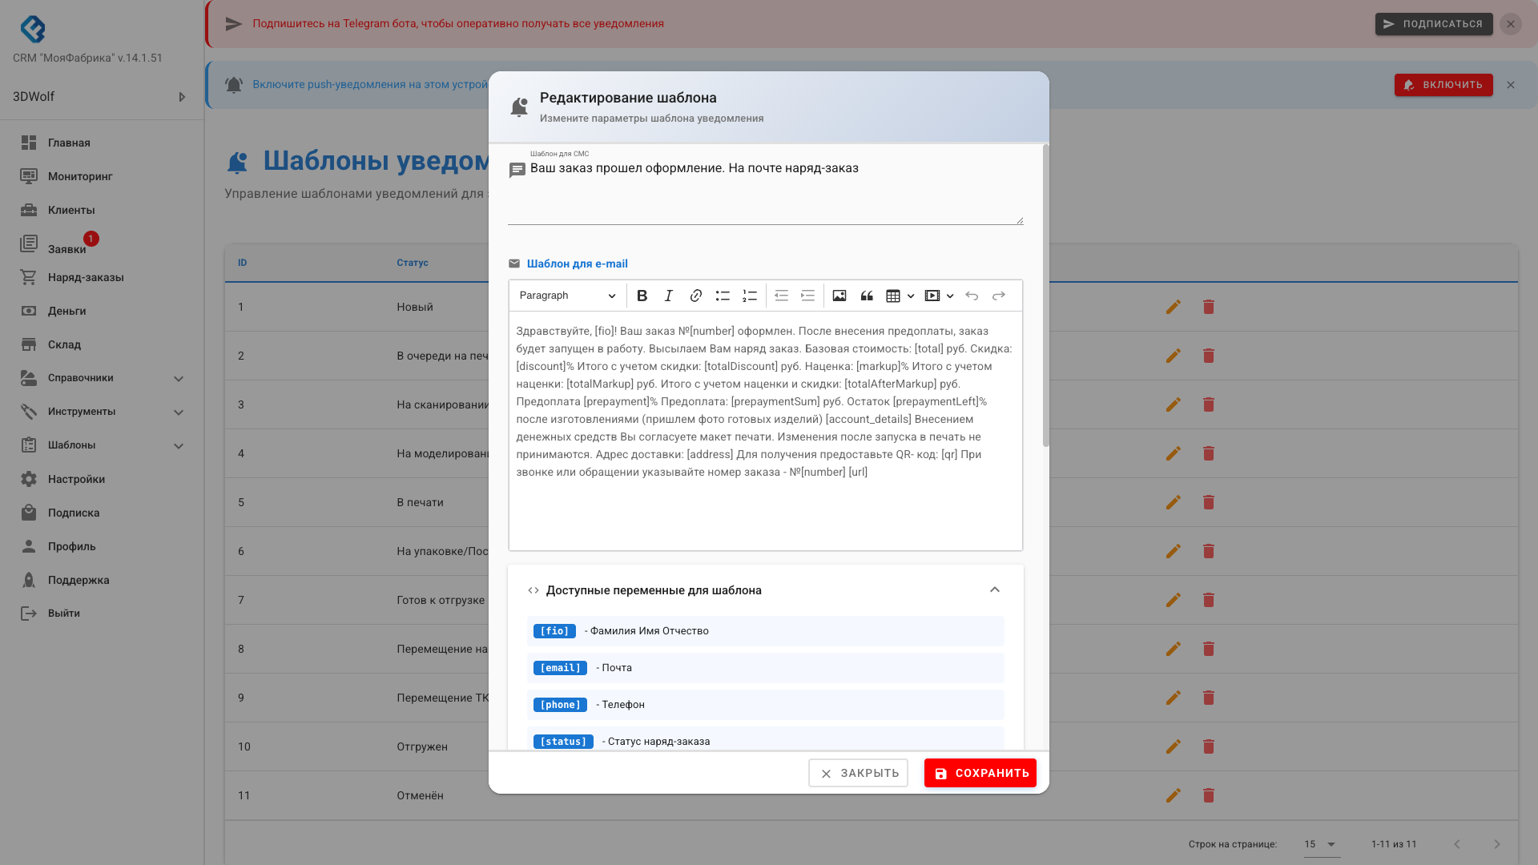Insert a link using the toolbar icon

point(695,296)
